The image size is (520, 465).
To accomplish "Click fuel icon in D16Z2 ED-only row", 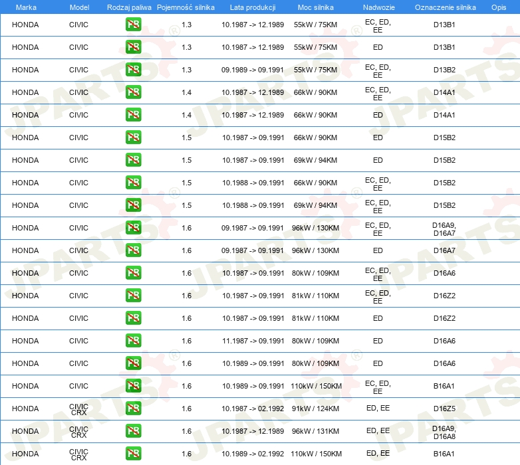I will (133, 318).
